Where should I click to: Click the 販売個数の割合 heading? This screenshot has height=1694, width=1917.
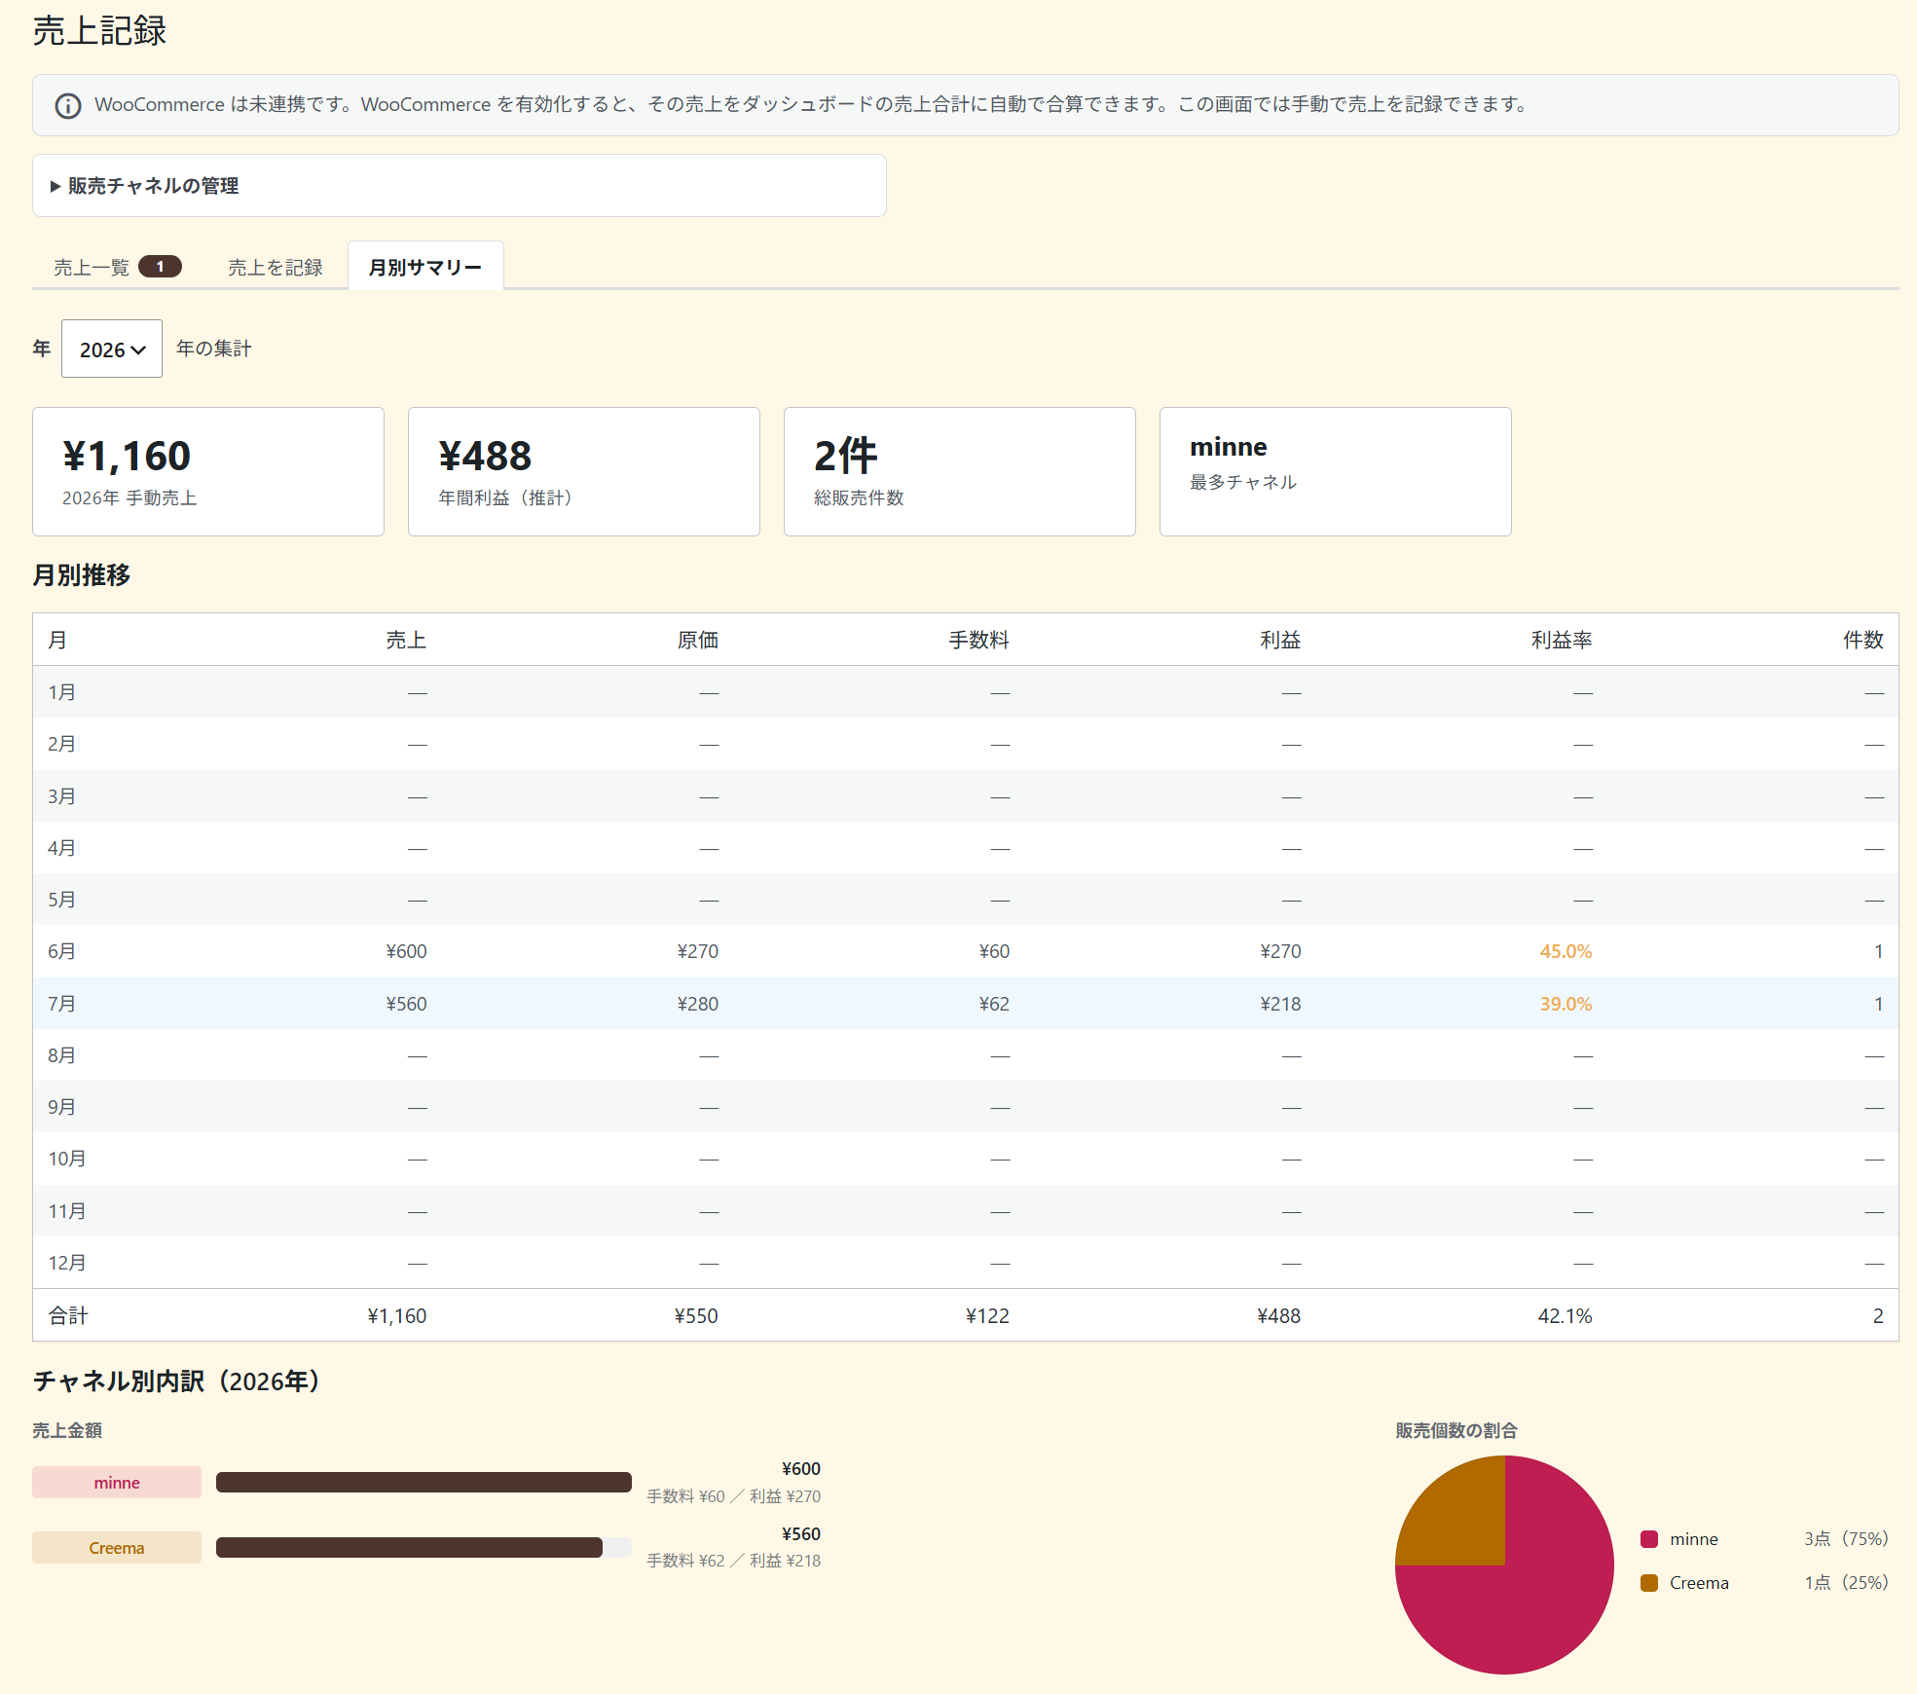pyautogui.click(x=1456, y=1430)
